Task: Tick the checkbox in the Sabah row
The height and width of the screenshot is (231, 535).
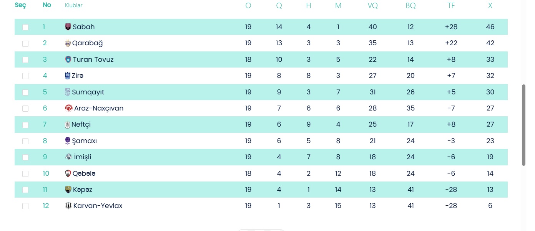Action: point(25,27)
